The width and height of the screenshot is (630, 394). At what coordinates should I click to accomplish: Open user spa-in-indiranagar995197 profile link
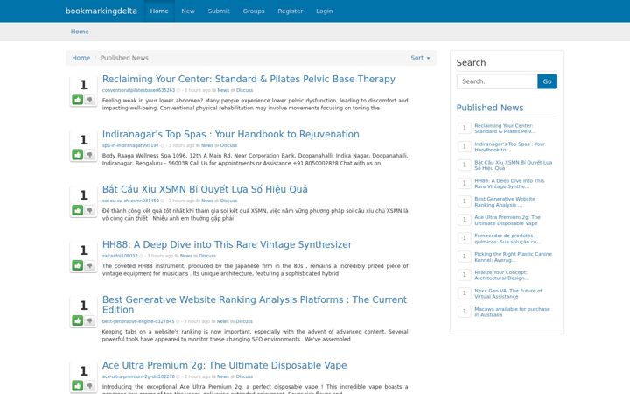(130, 145)
